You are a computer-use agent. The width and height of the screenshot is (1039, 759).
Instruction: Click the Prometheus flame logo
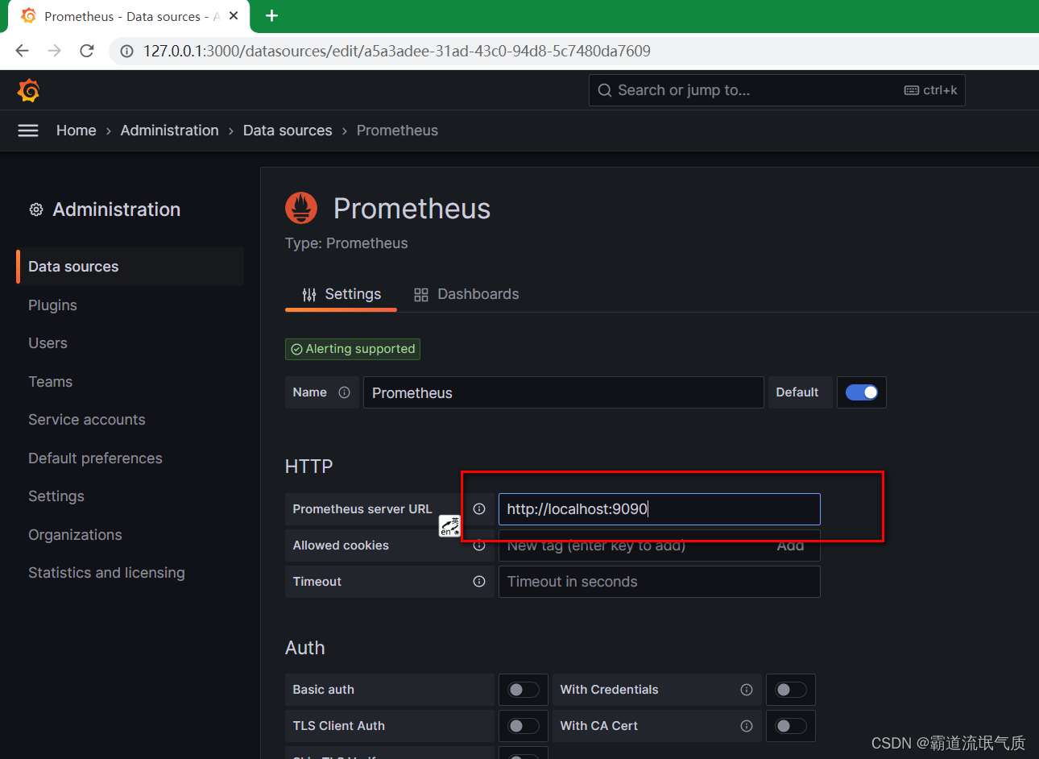click(x=301, y=208)
